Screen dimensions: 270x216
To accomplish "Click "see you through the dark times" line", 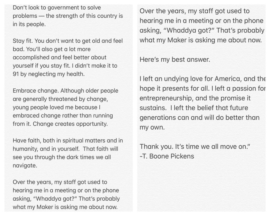I will (x=62, y=157).
